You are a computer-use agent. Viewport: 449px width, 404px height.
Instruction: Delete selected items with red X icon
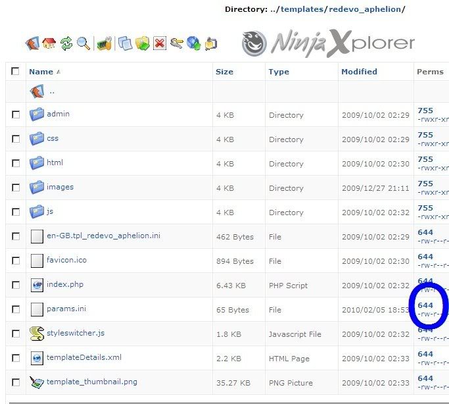pos(160,44)
